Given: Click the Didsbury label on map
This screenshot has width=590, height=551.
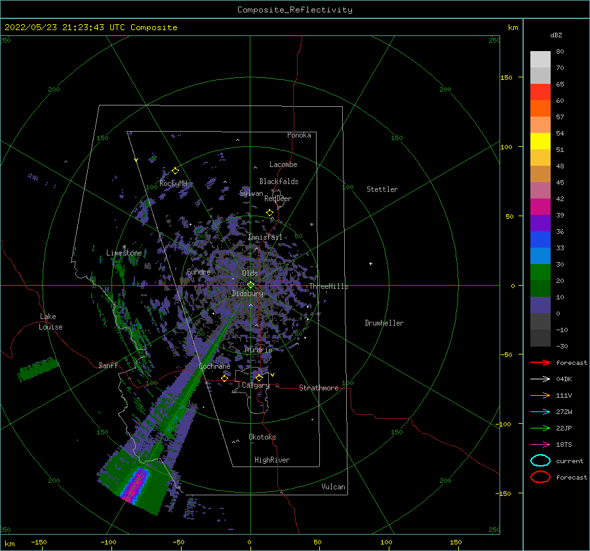Looking at the screenshot, I should click(x=248, y=294).
